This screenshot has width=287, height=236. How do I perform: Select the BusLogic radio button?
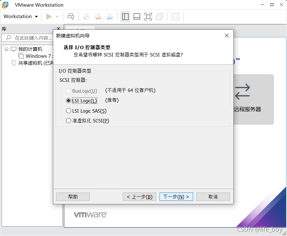[68, 91]
